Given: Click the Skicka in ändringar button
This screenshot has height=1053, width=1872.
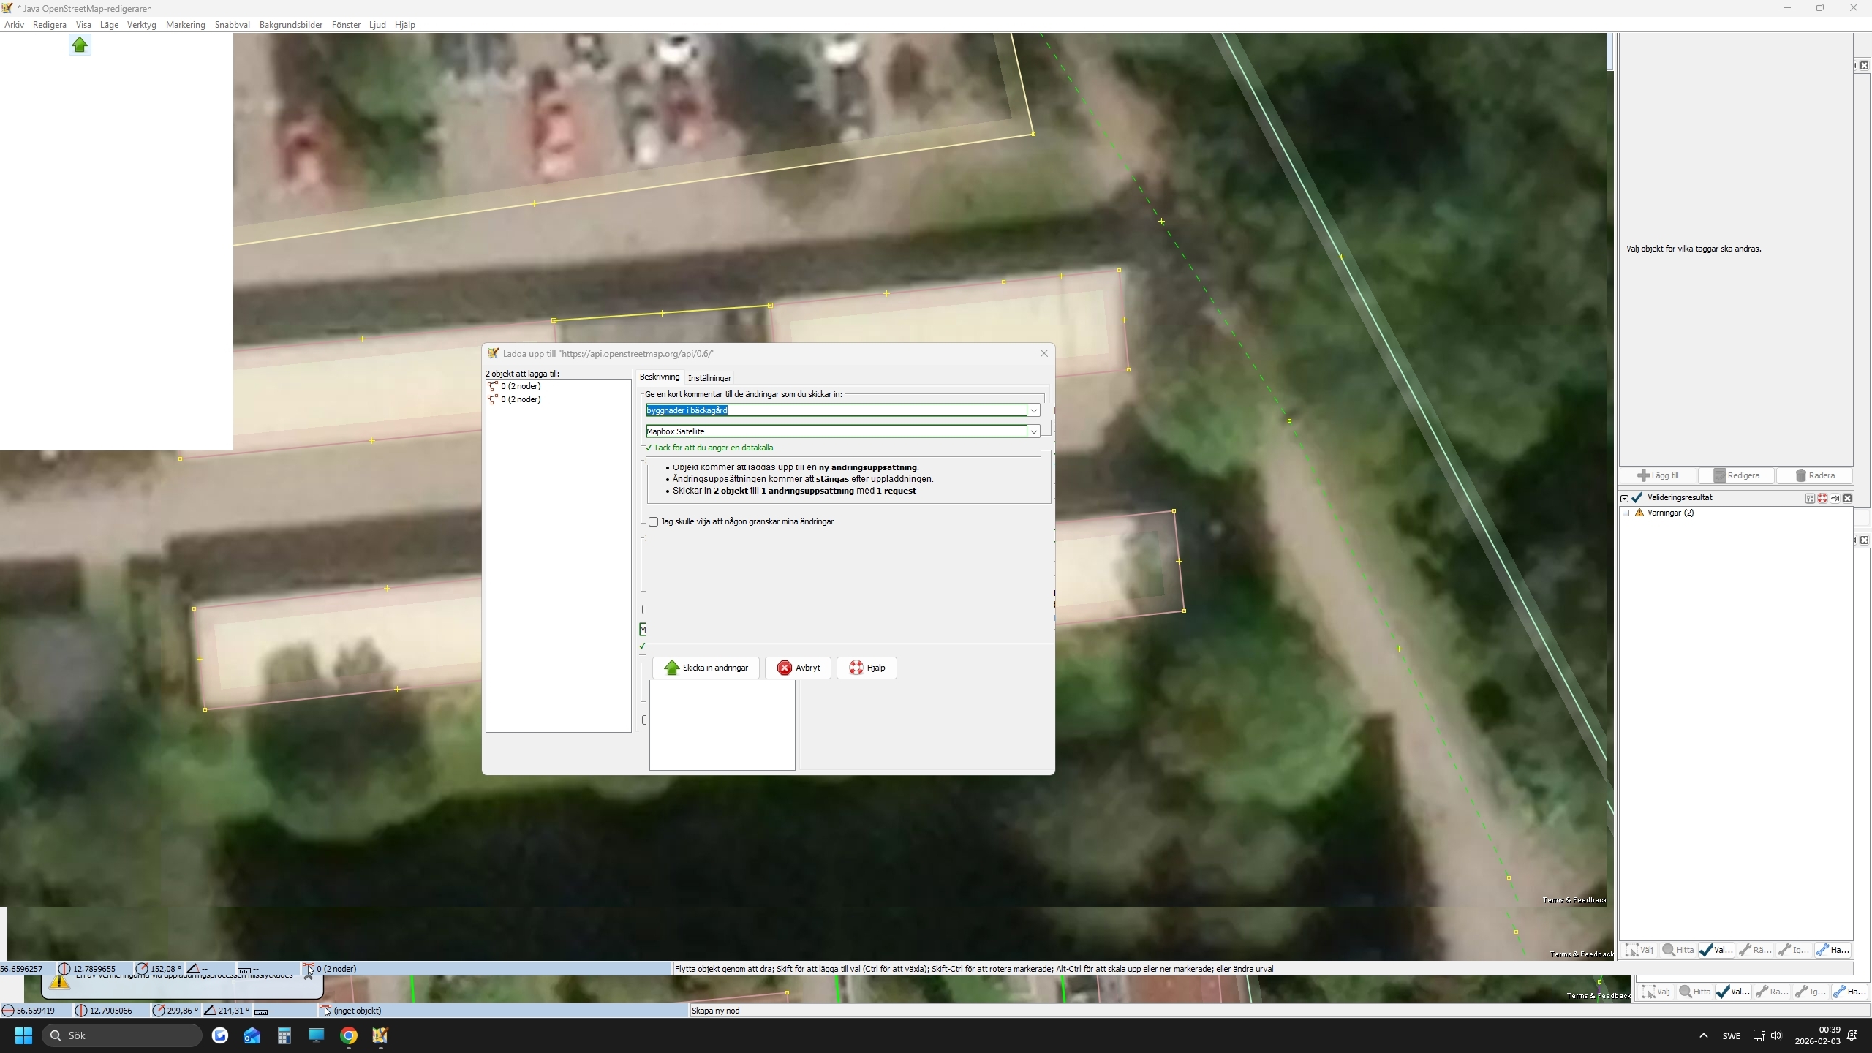Looking at the screenshot, I should 706,668.
